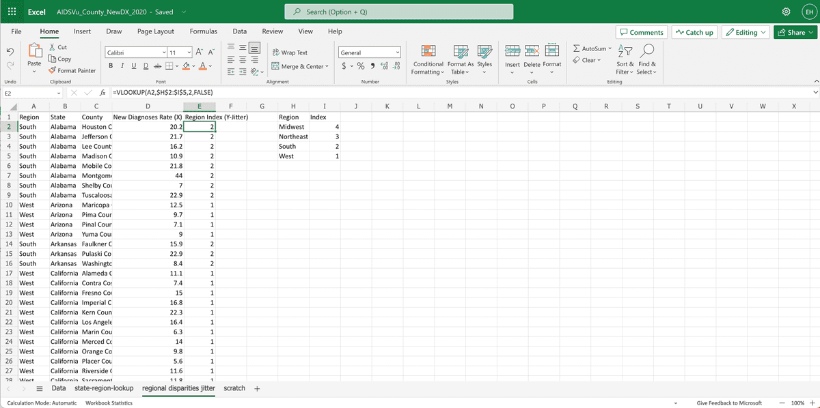Toggle bold formatting on cell E2
820x408 pixels.
tap(111, 64)
